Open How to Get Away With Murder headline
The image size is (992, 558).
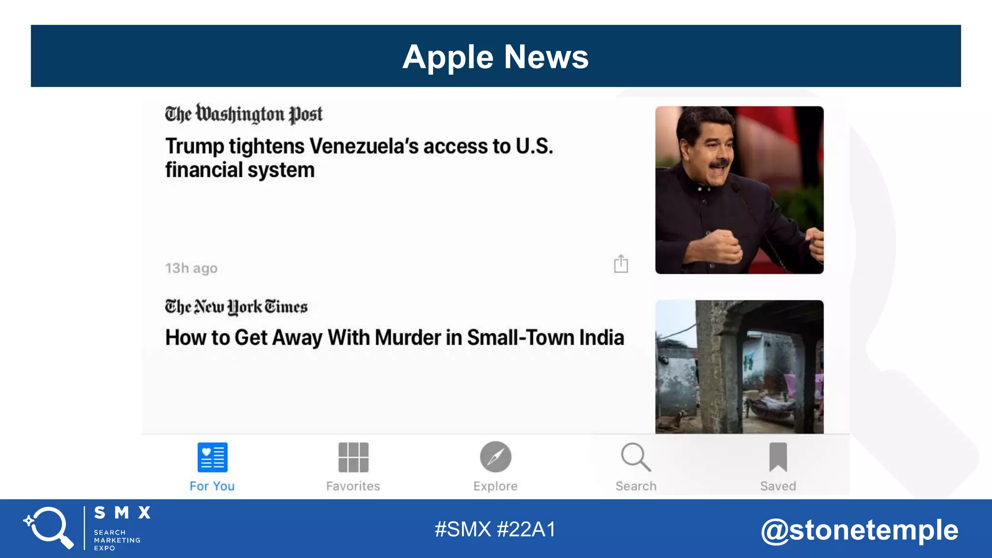click(394, 338)
